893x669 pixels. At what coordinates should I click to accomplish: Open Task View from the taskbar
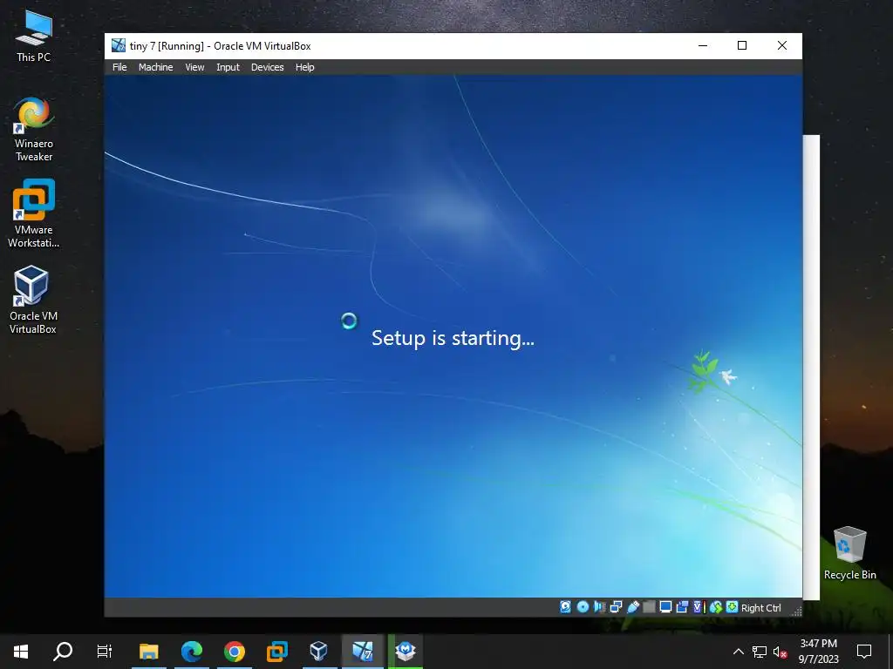pos(105,652)
